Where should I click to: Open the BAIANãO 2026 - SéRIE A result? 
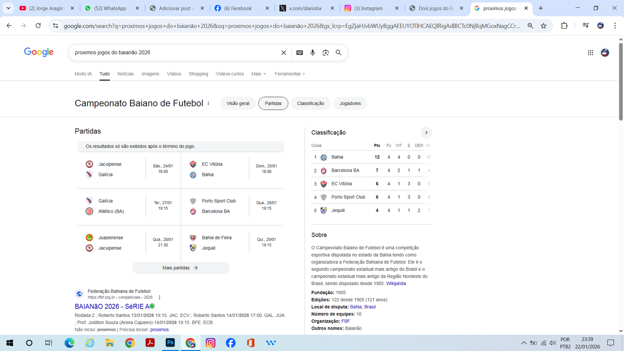pyautogui.click(x=112, y=307)
